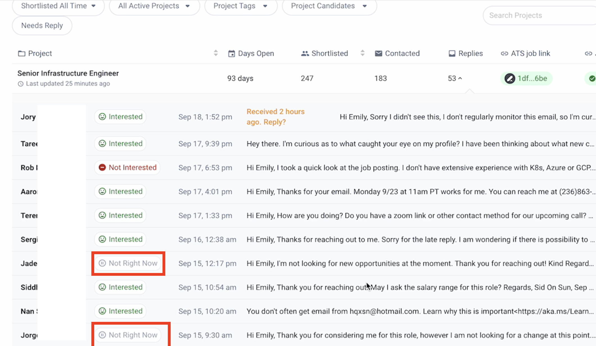Sort by the Project column arrows
Image resolution: width=596 pixels, height=346 pixels.
[x=216, y=53]
